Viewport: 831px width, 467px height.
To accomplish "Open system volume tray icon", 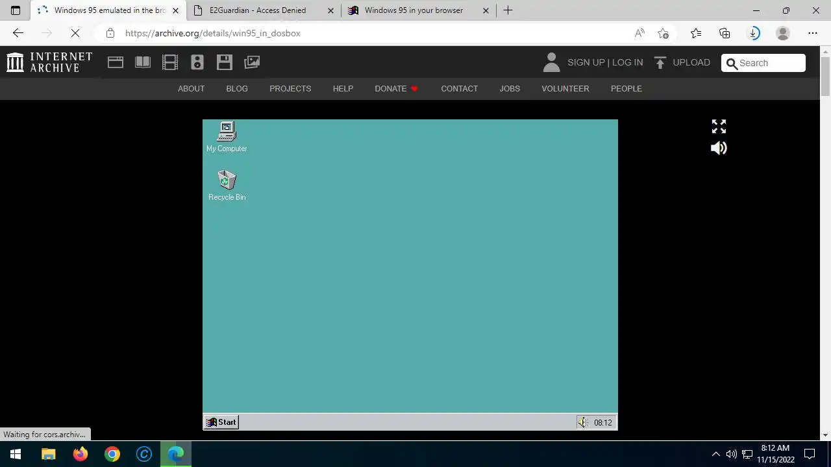I will pyautogui.click(x=731, y=454).
